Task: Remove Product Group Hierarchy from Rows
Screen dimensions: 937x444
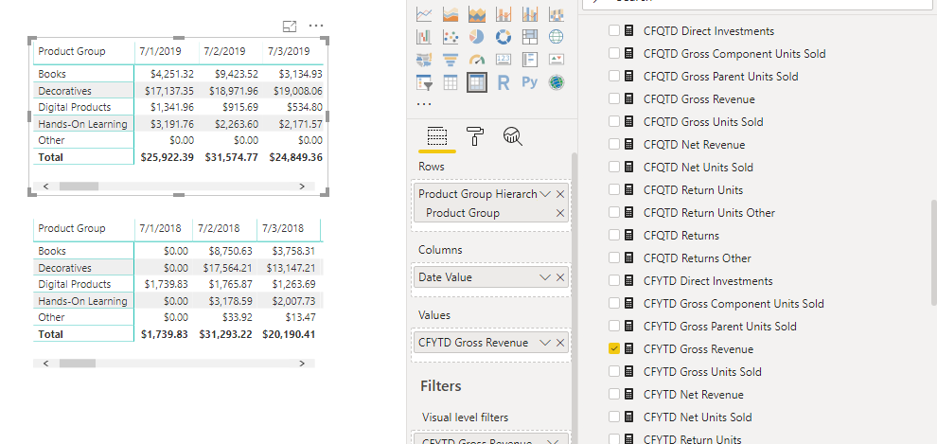Action: [x=560, y=194]
